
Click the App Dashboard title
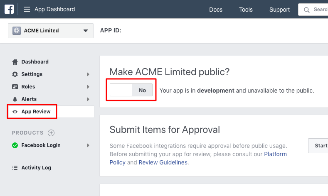54,10
